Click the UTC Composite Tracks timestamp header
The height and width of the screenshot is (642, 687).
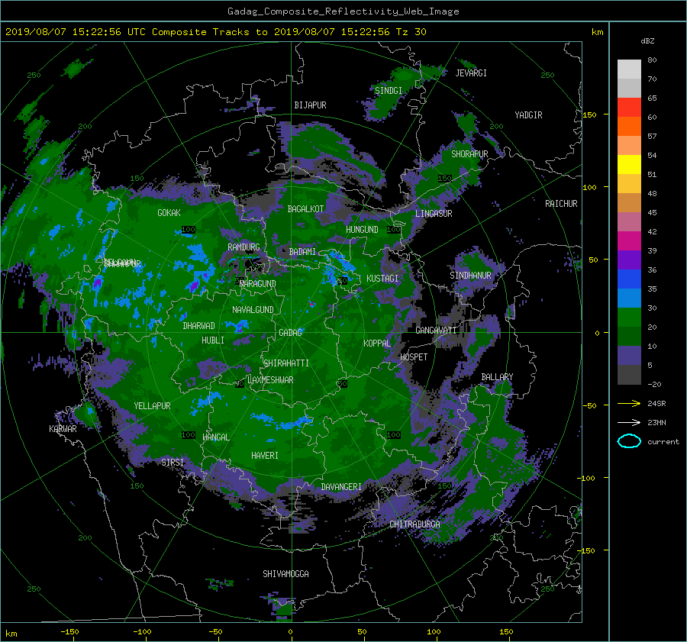tap(215, 32)
